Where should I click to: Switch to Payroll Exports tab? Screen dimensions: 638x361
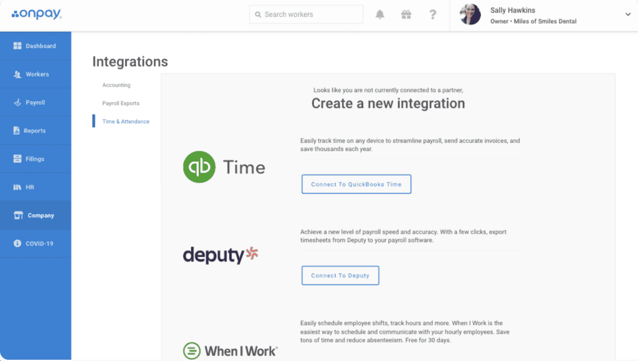tap(121, 103)
